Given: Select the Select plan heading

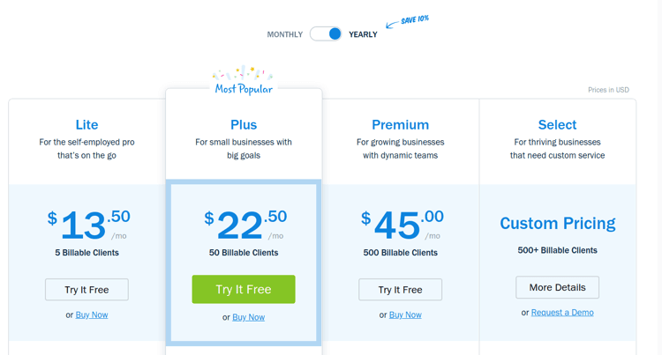Looking at the screenshot, I should (x=557, y=125).
